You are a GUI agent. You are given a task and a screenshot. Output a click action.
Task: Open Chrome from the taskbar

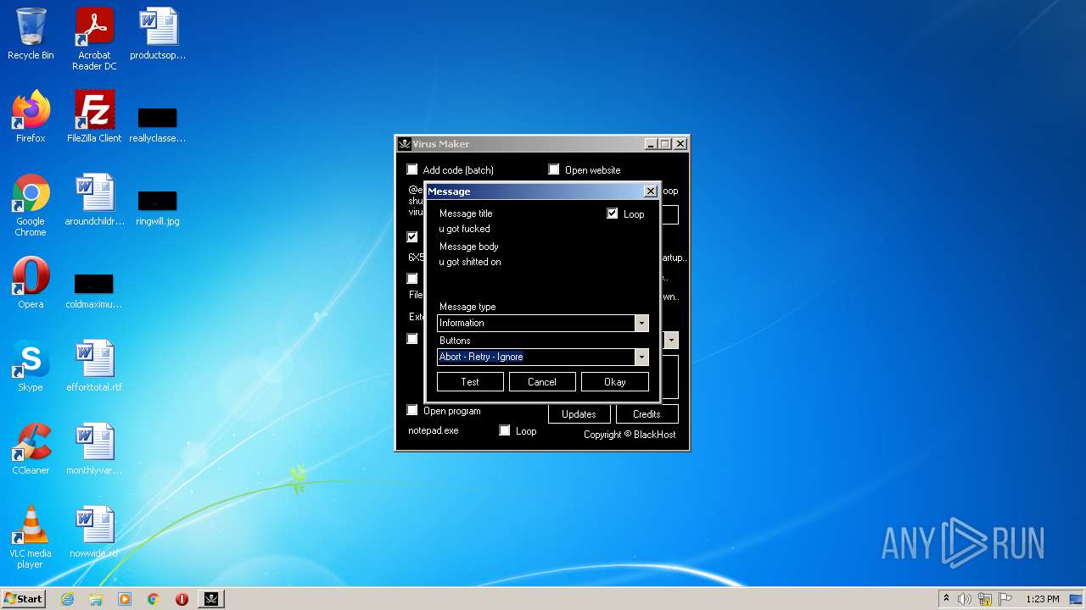click(x=153, y=599)
